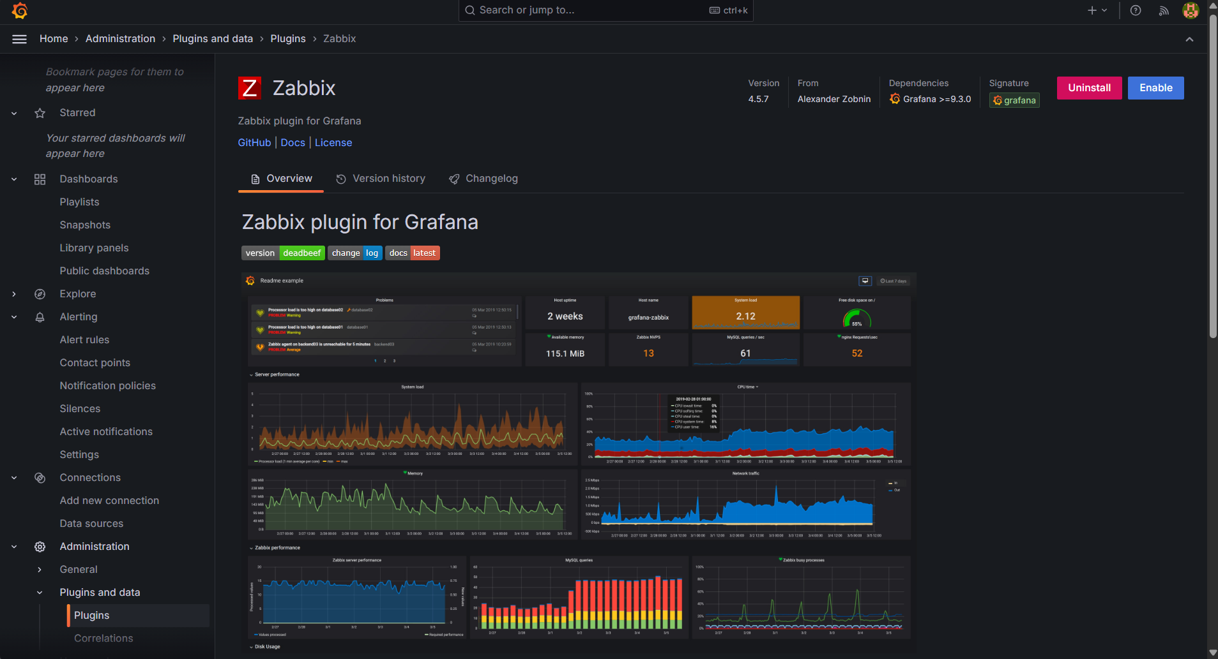Switch to the Overview tab
The image size is (1218, 659).
point(281,179)
